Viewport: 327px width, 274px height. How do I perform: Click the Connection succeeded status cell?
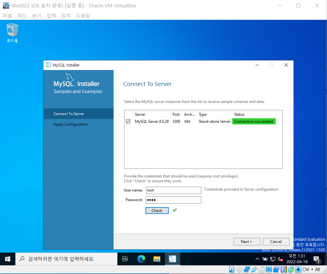(x=254, y=121)
